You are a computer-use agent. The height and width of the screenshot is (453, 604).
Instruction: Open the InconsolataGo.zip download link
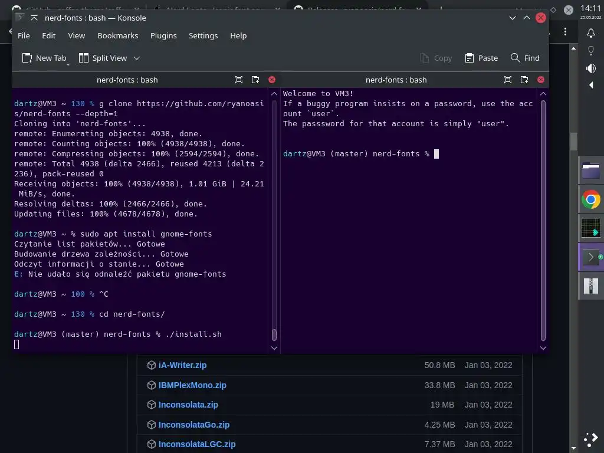193,425
